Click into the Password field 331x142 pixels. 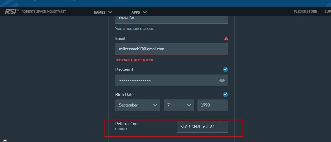coord(167,81)
